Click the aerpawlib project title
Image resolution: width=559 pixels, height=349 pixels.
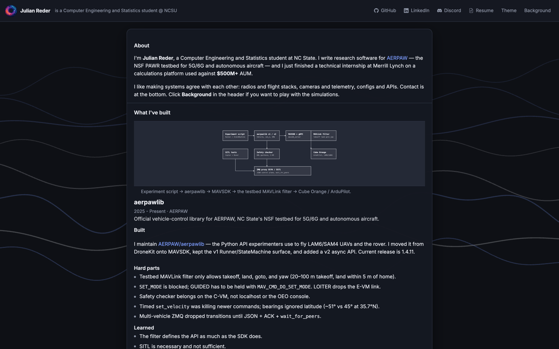point(149,202)
